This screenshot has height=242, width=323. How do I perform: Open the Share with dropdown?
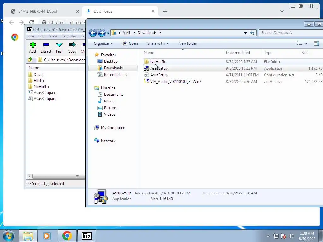[158, 43]
